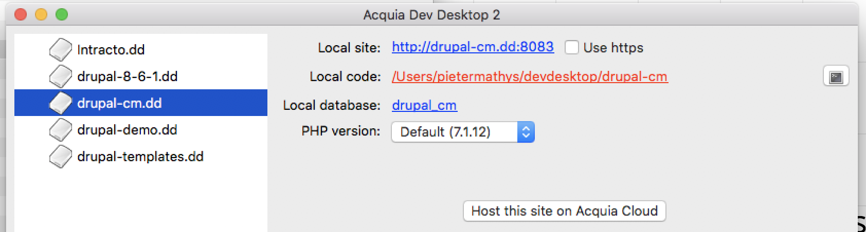Click the disk icon beside drupal-templates.dd
Image resolution: width=866 pixels, height=232 pixels.
coord(61,157)
